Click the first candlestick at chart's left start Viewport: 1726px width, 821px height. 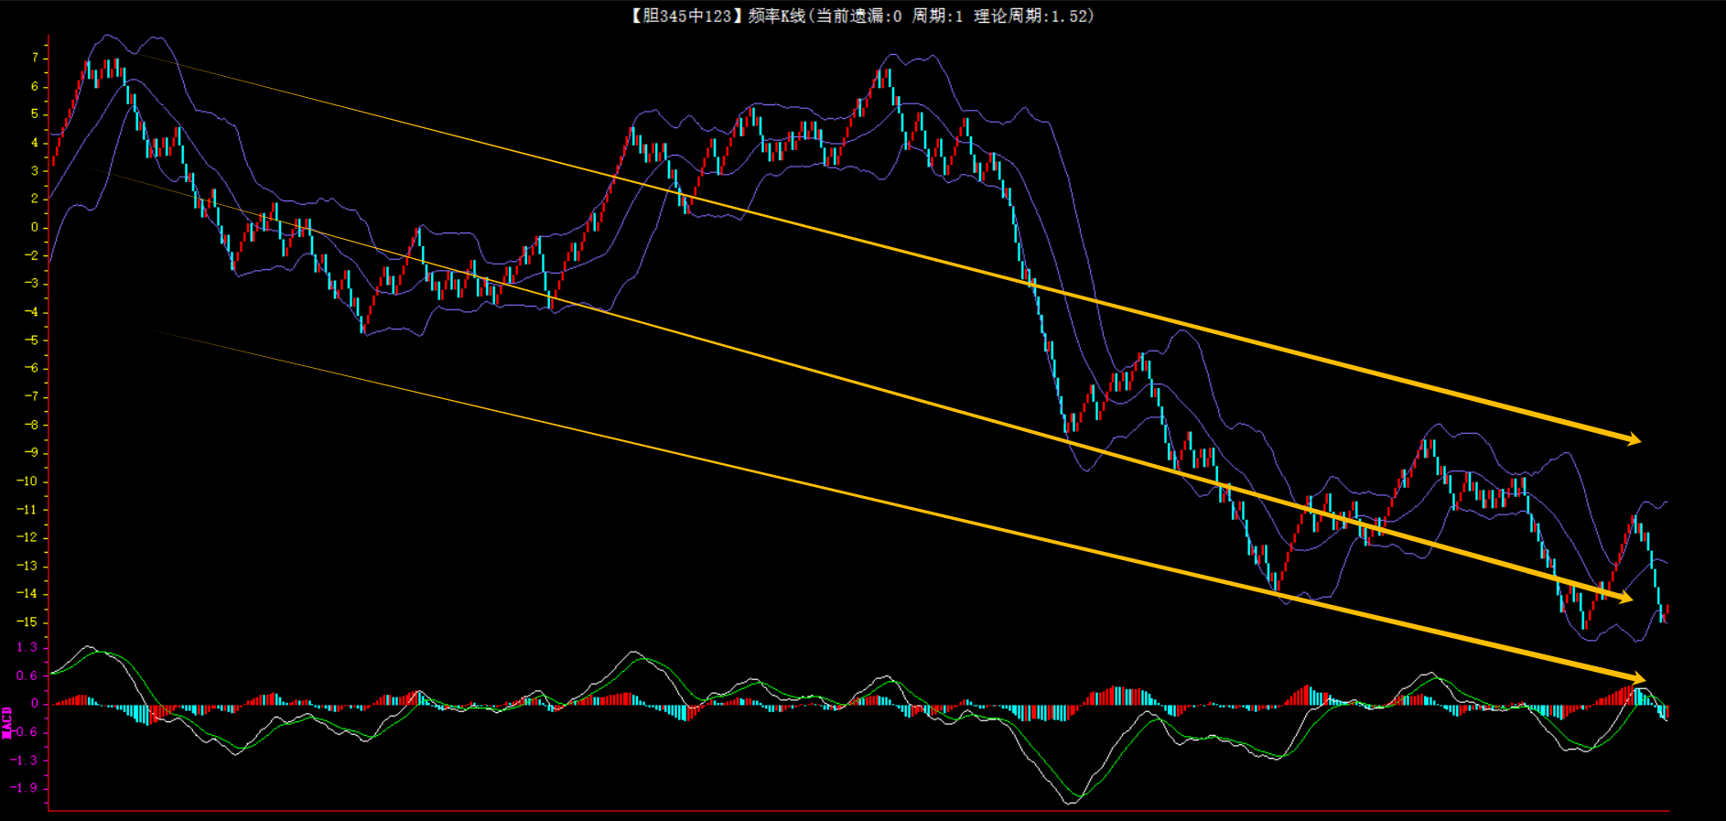pos(53,160)
